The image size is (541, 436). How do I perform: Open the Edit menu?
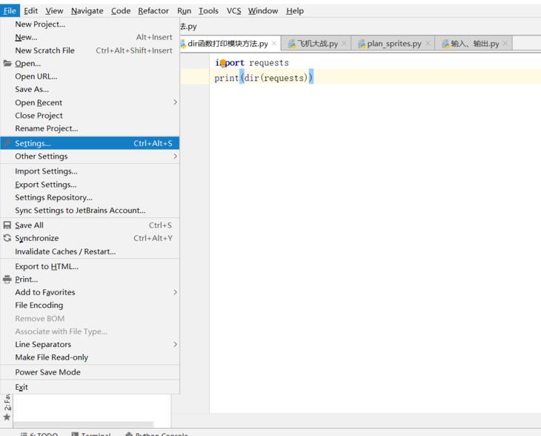pos(30,10)
